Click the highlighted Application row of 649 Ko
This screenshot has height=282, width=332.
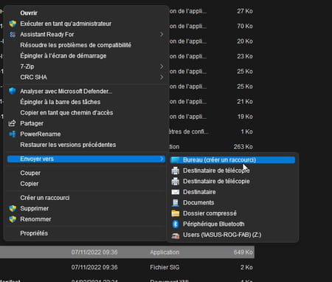click(x=127, y=252)
